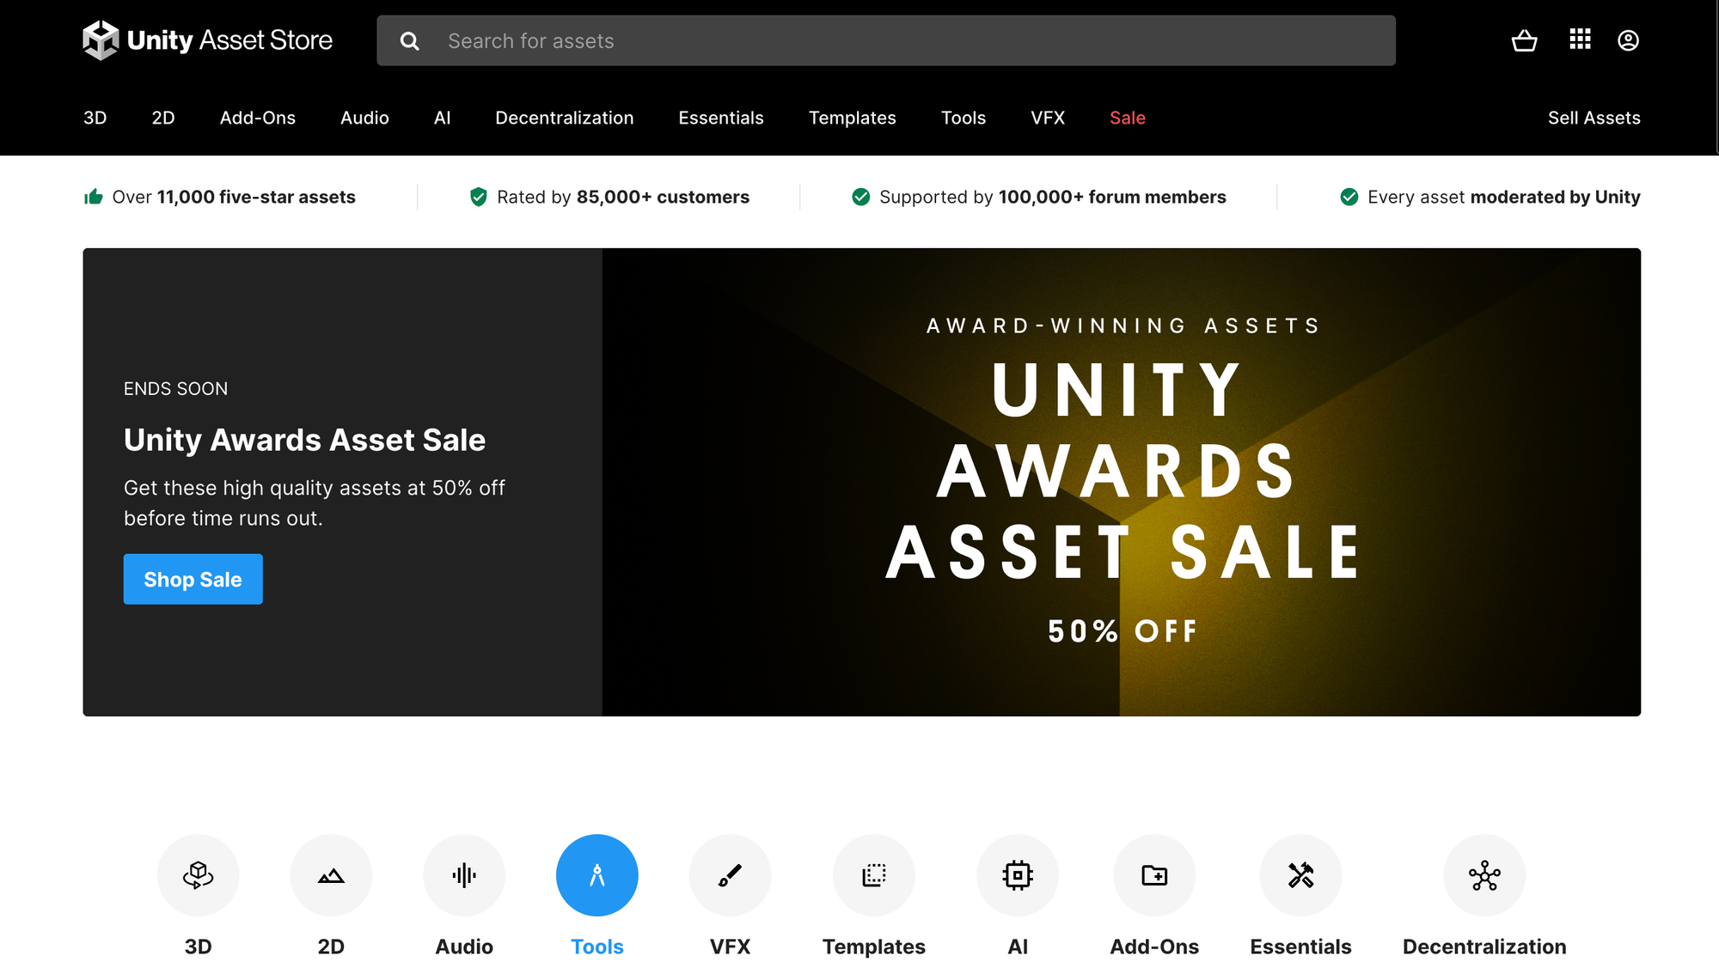
Task: Select the 2D category circle icon
Action: click(331, 875)
